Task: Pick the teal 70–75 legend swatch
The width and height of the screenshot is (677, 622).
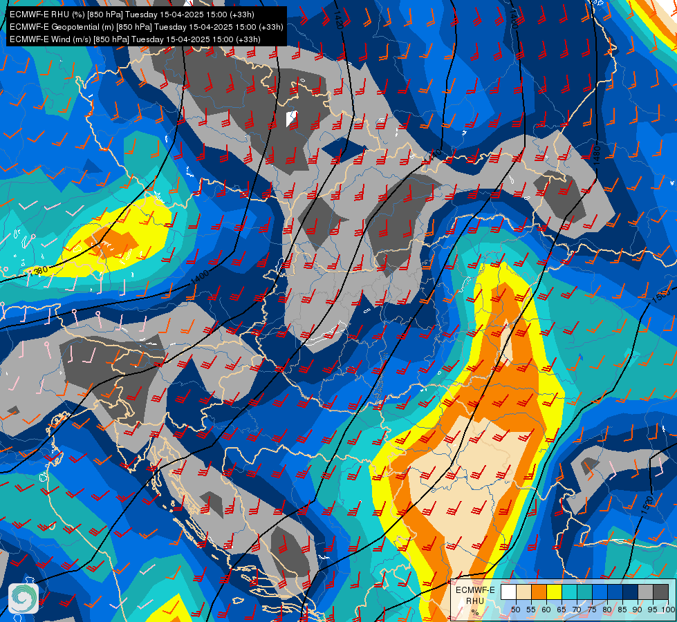Action: pos(584,592)
